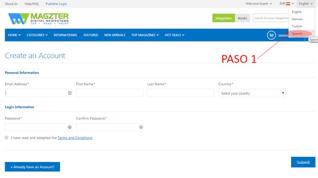Collapse the English language dropdown
This screenshot has height=178, width=318.
click(306, 4)
